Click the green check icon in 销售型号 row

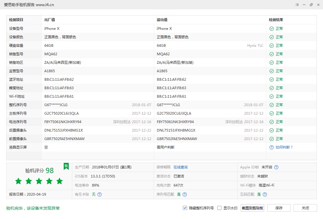pos(272,54)
